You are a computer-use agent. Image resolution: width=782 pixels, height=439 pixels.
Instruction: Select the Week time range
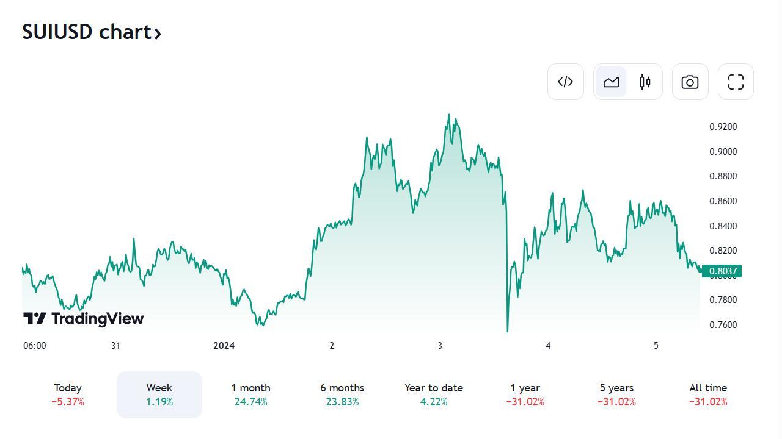coord(159,394)
